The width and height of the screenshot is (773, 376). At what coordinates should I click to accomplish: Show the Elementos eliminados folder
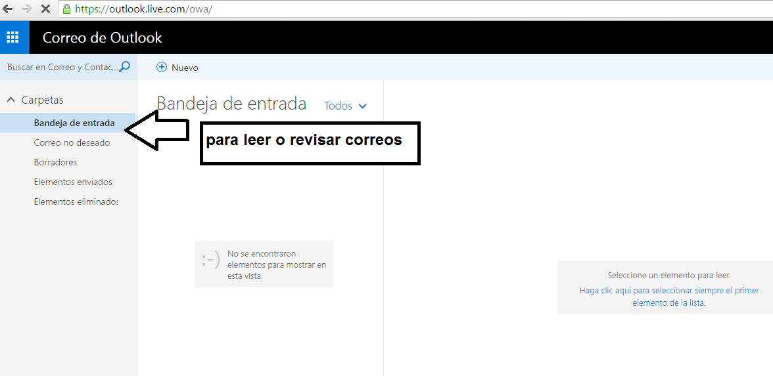(x=76, y=201)
